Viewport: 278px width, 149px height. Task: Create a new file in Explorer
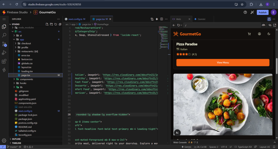point(47,24)
